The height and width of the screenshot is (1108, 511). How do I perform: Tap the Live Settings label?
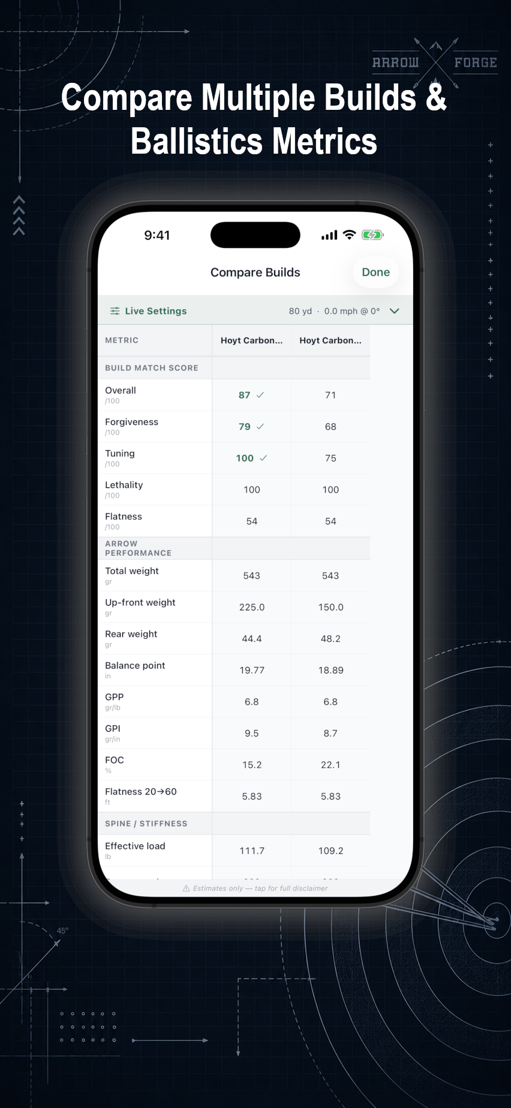click(156, 311)
